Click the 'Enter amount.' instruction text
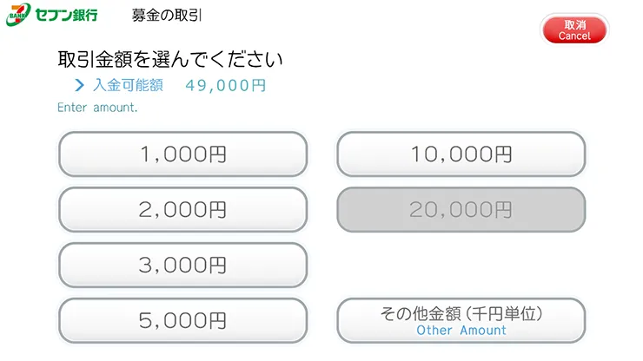643x361 pixels. 97,108
